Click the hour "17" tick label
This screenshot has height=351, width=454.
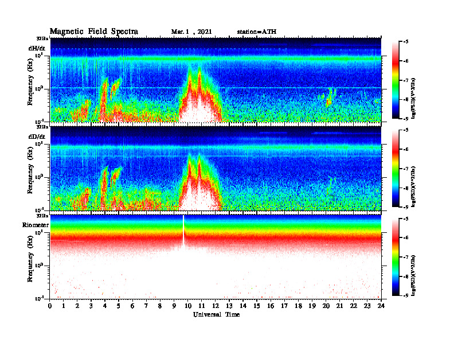(x=284, y=306)
